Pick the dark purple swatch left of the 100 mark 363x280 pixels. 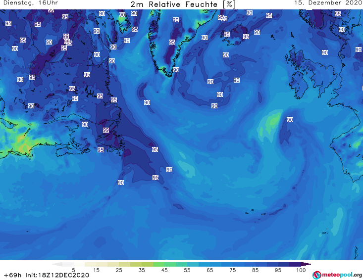click(x=295, y=264)
